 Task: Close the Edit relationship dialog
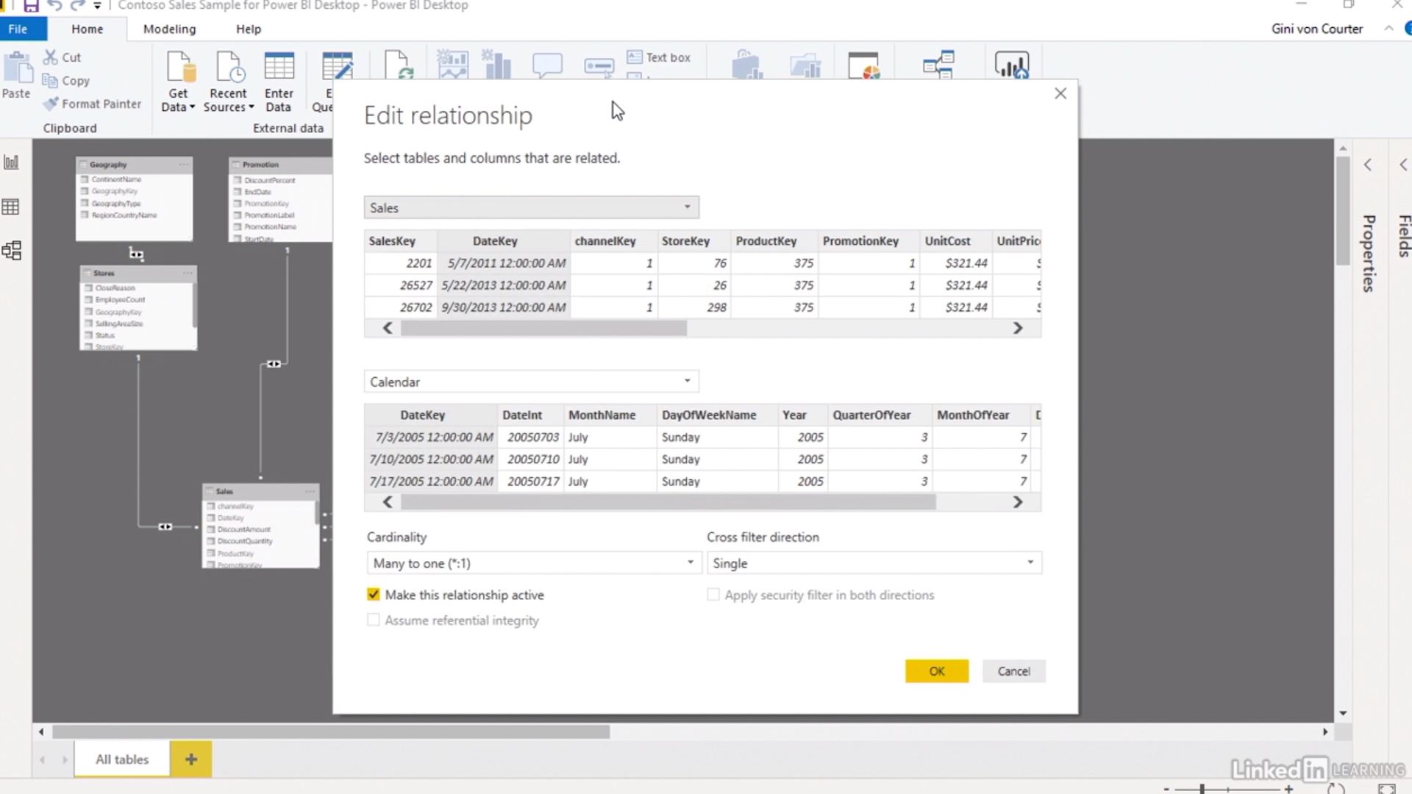(x=1060, y=93)
